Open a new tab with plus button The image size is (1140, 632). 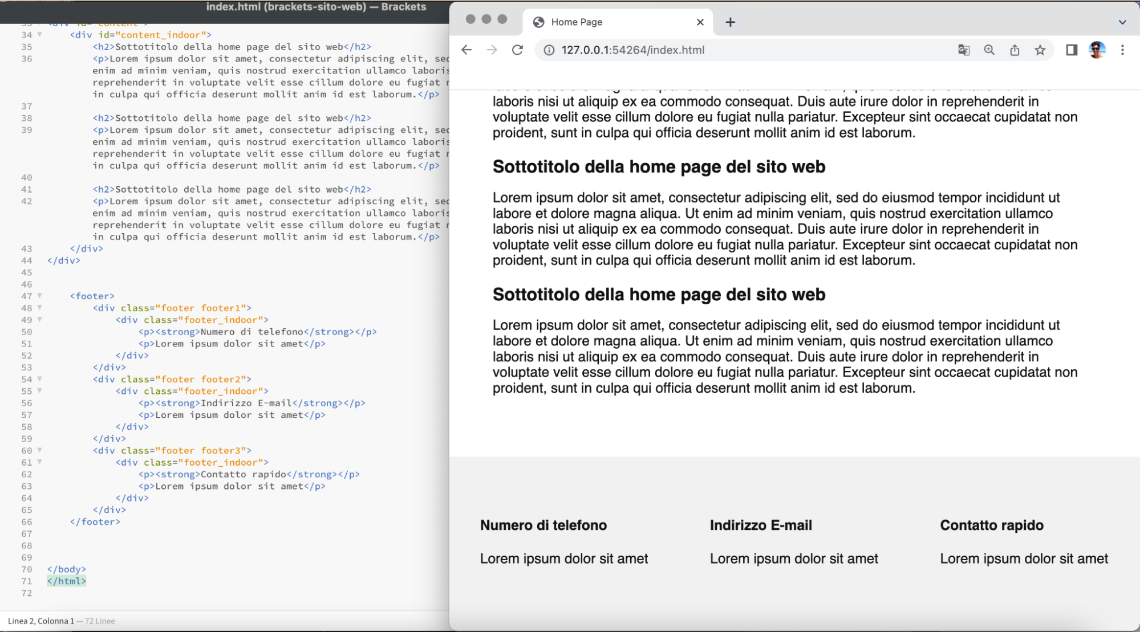pos(731,22)
